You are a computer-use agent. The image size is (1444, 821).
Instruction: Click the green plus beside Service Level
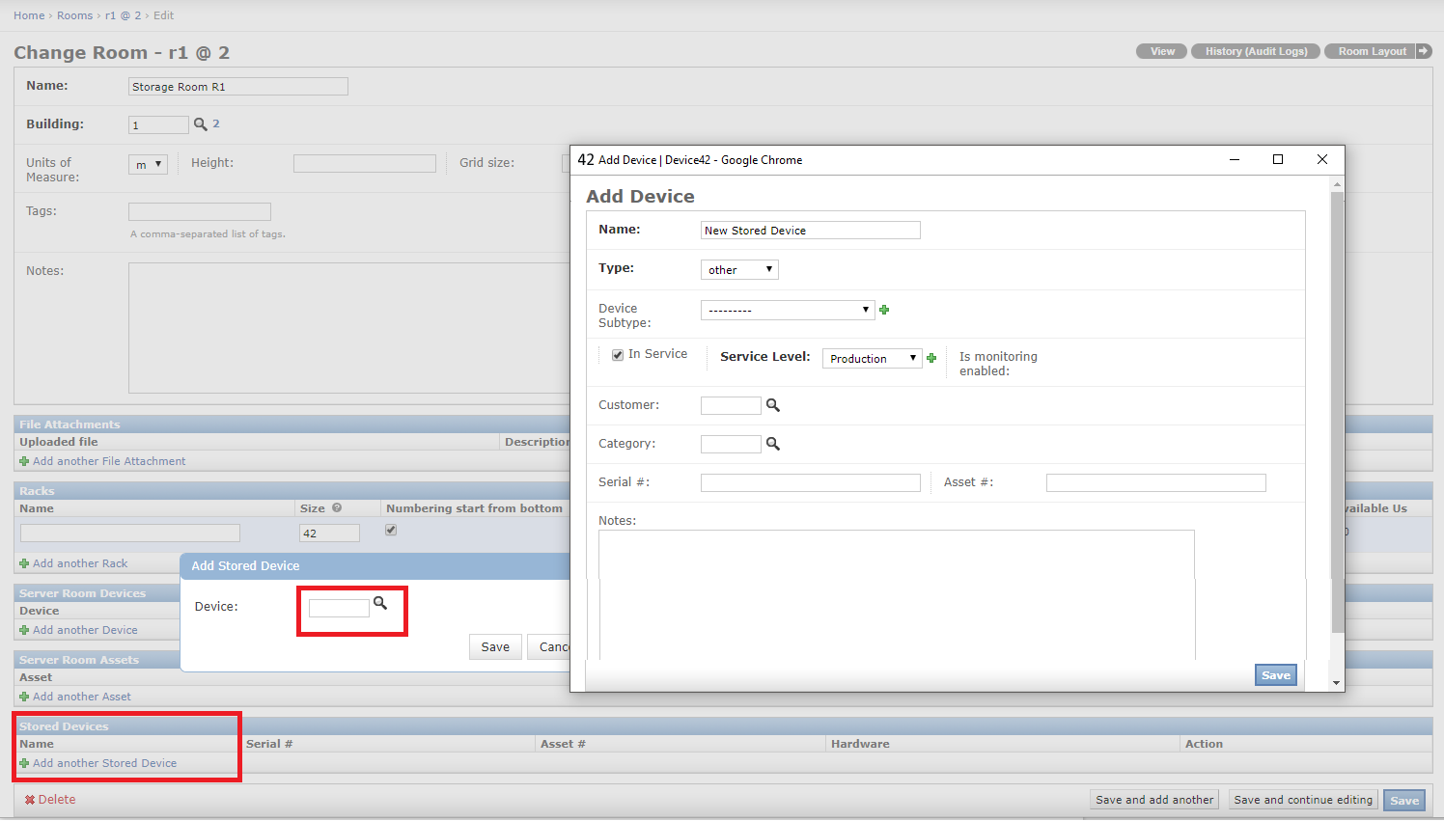(930, 357)
